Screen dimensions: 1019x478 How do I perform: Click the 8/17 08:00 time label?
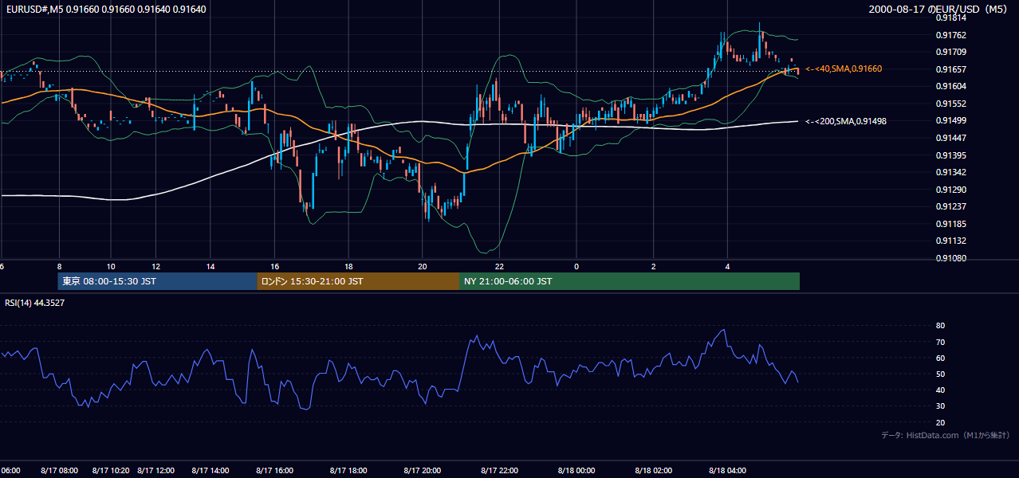coord(60,471)
